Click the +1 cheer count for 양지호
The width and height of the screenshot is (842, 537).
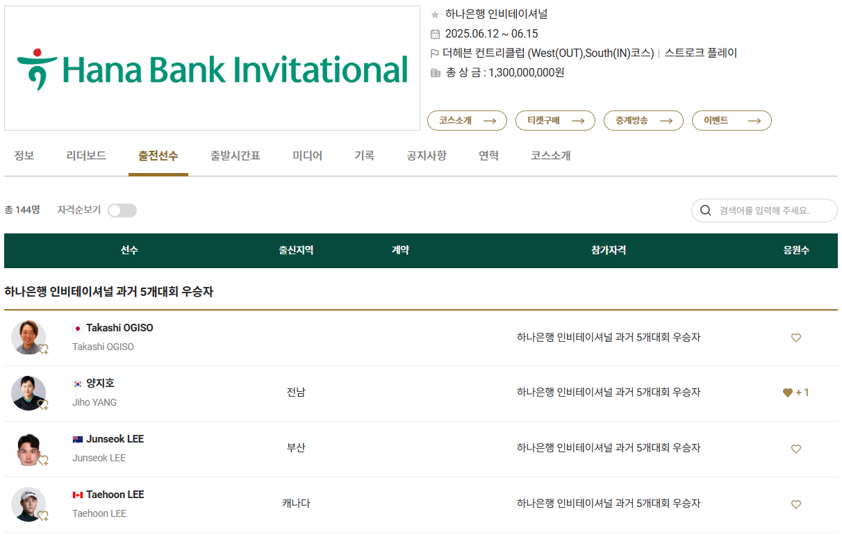tap(802, 393)
